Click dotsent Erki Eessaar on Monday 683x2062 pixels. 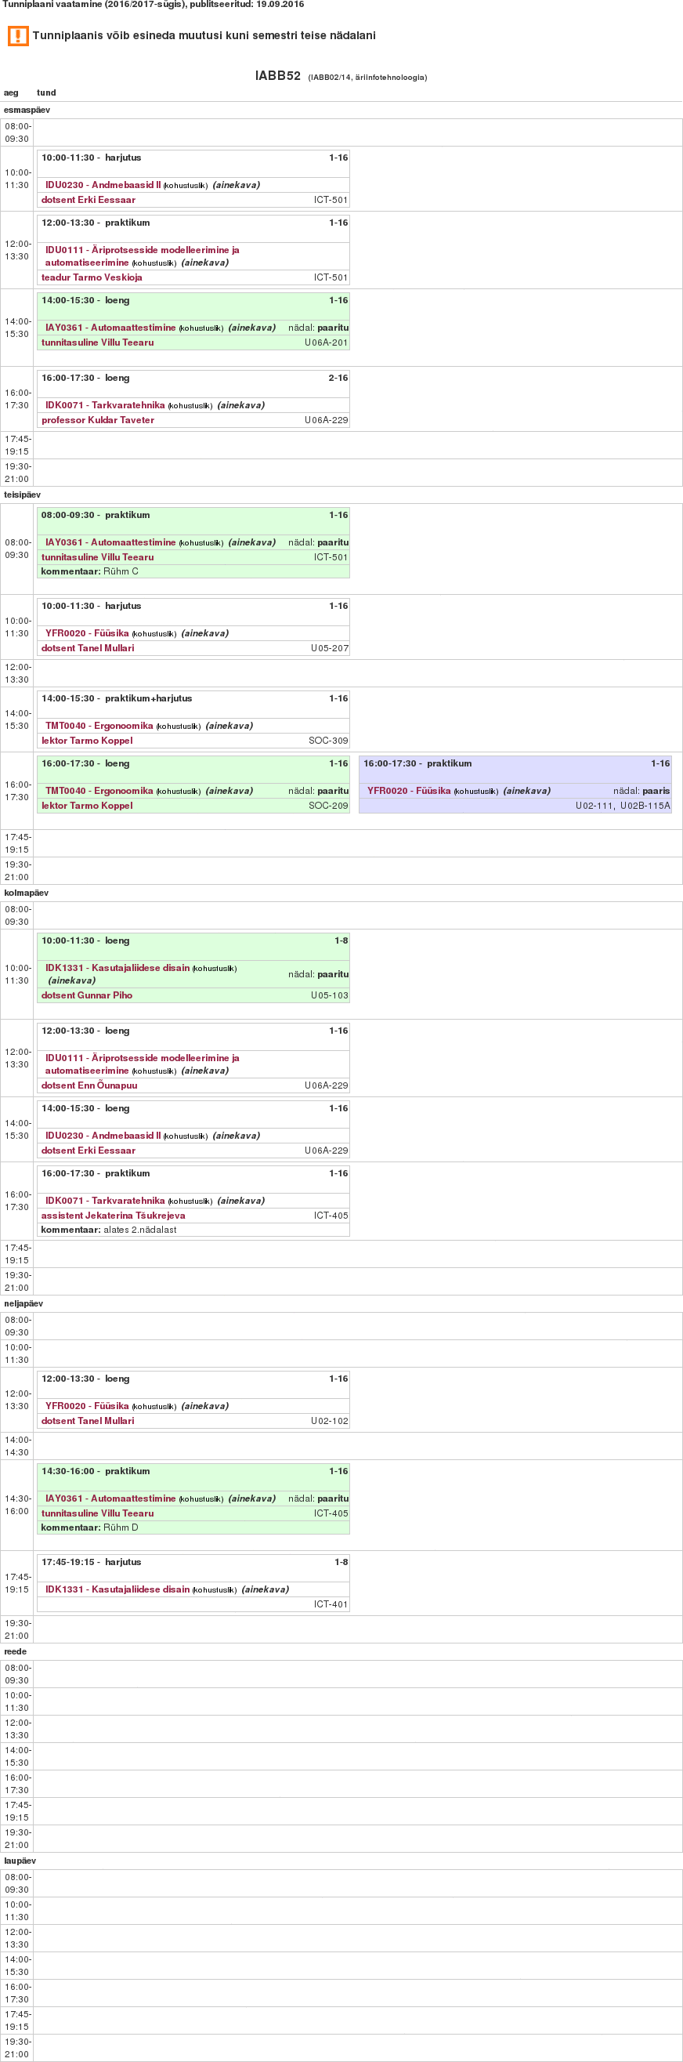(x=88, y=200)
